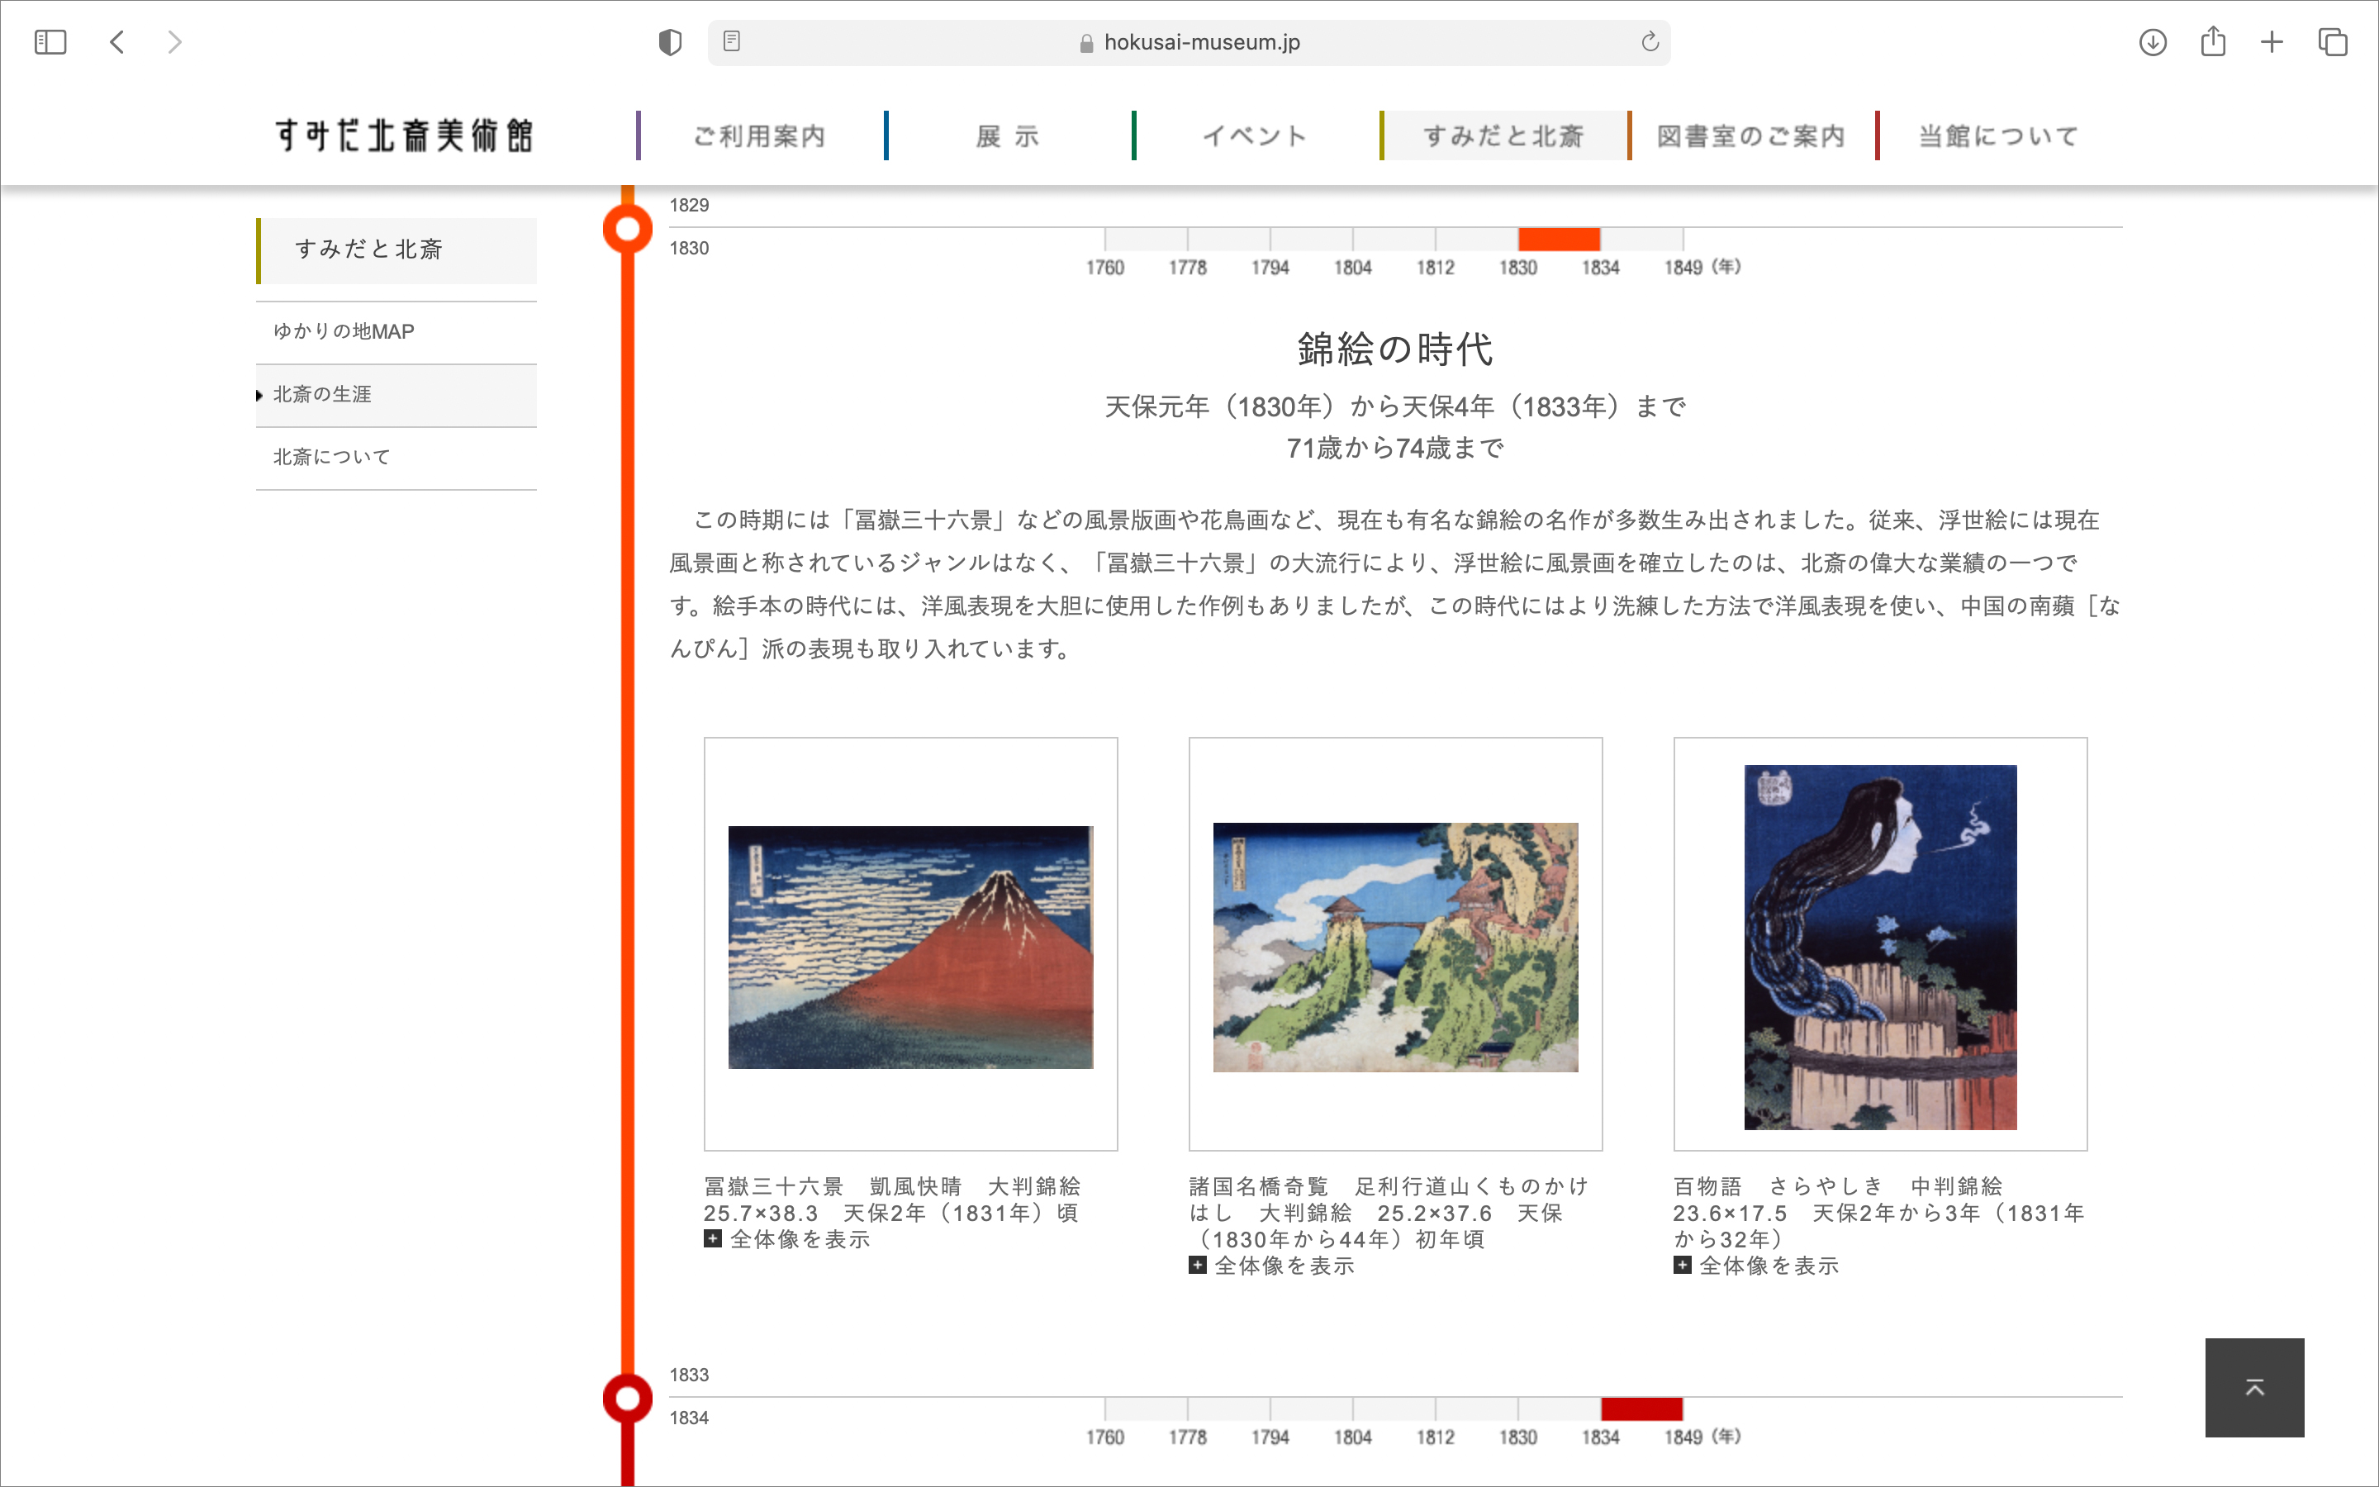
Task: Open the privacy report shield icon
Action: tap(669, 42)
